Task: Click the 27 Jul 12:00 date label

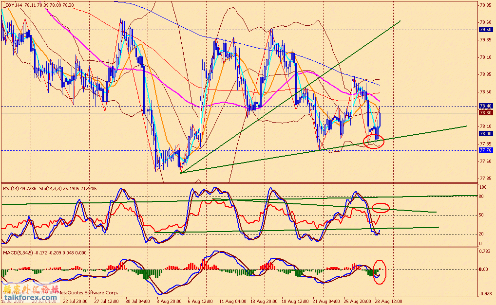Action: (106, 301)
